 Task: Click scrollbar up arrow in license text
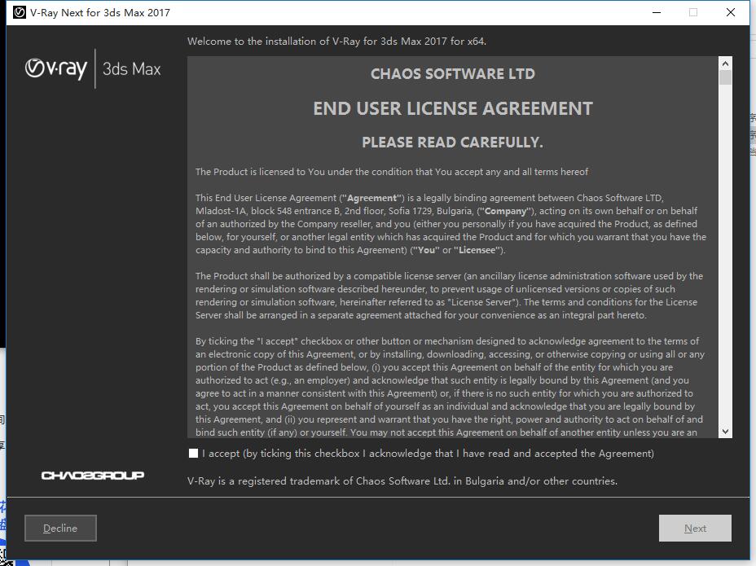(x=725, y=64)
